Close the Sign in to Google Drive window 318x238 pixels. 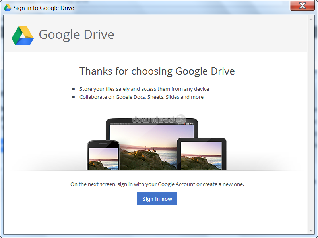pos(302,6)
